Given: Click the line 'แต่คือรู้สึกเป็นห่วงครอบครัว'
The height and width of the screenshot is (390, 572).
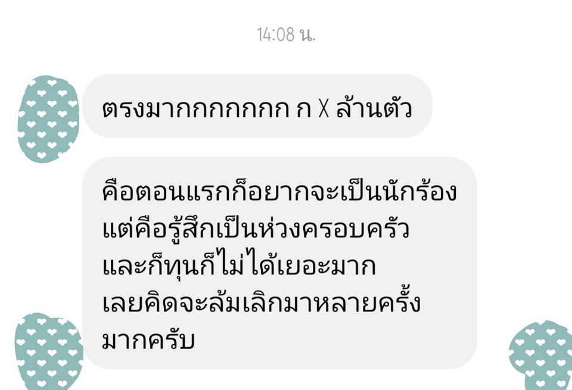Looking at the screenshot, I should point(256,228).
